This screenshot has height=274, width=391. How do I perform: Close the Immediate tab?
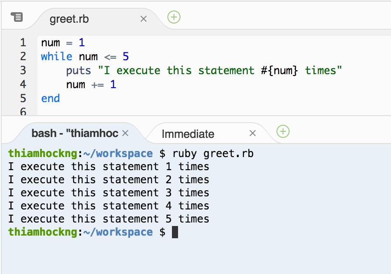pyautogui.click(x=252, y=133)
